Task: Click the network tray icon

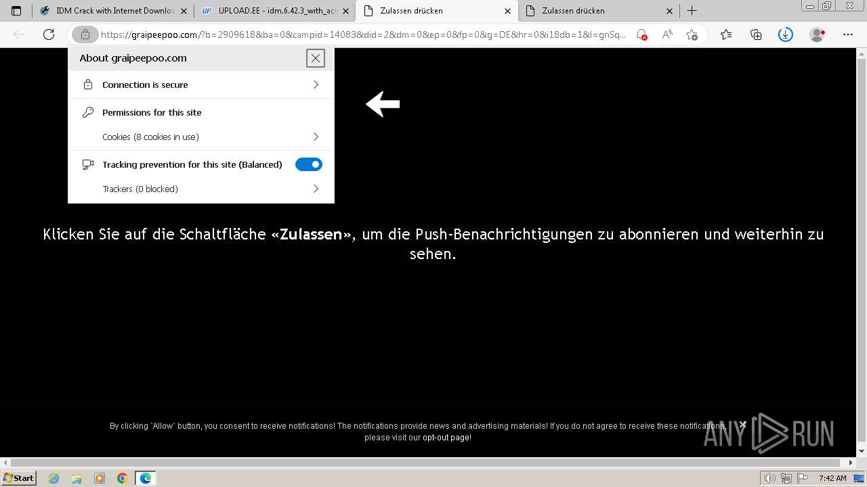Action: click(786, 478)
